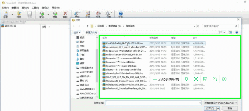The height and width of the screenshot is (111, 249).
Task: Click the back arrow in PowerISO's path bar
Action: [x=3, y=22]
